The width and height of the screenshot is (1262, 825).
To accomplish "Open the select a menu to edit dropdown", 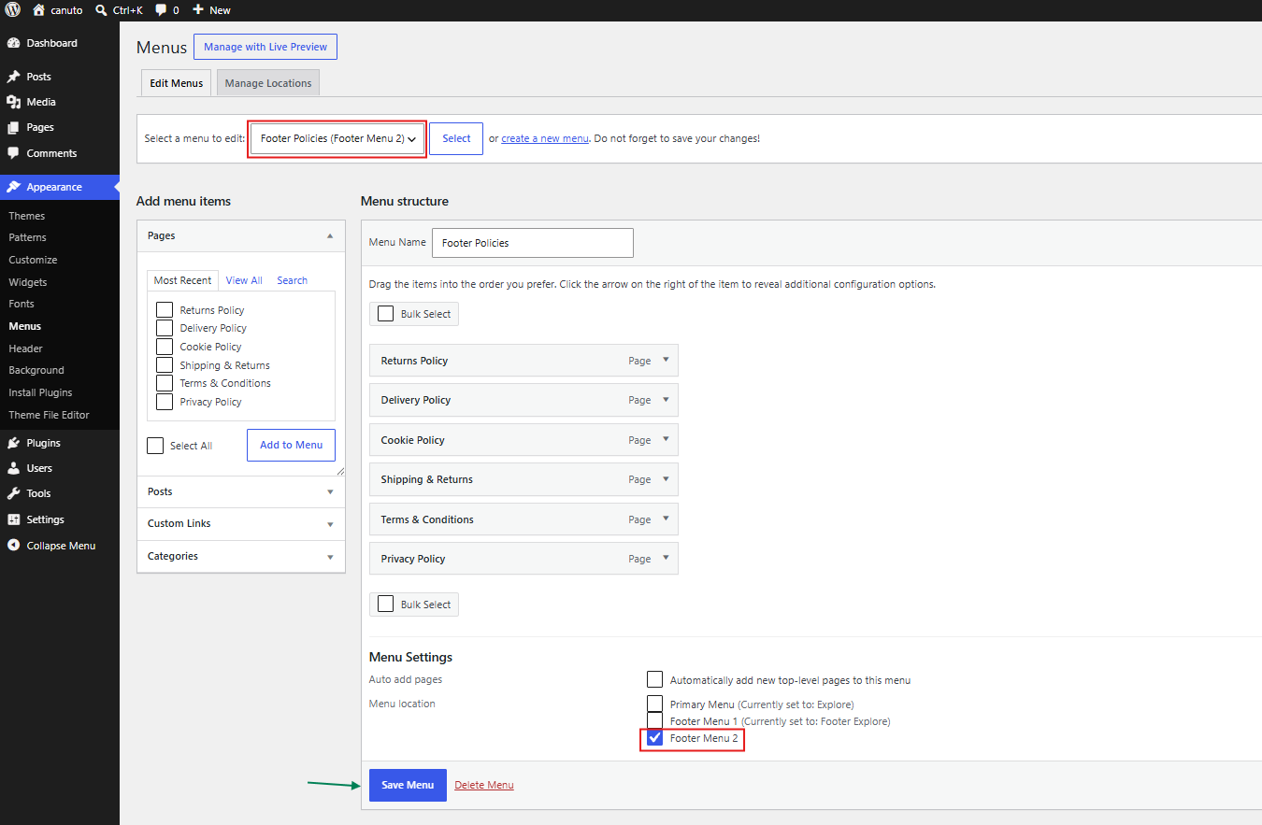I will [337, 138].
